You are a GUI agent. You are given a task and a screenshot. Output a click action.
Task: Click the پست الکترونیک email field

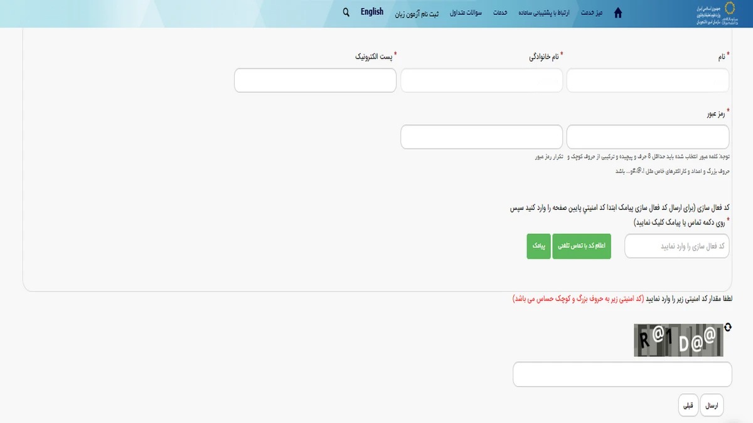point(315,80)
